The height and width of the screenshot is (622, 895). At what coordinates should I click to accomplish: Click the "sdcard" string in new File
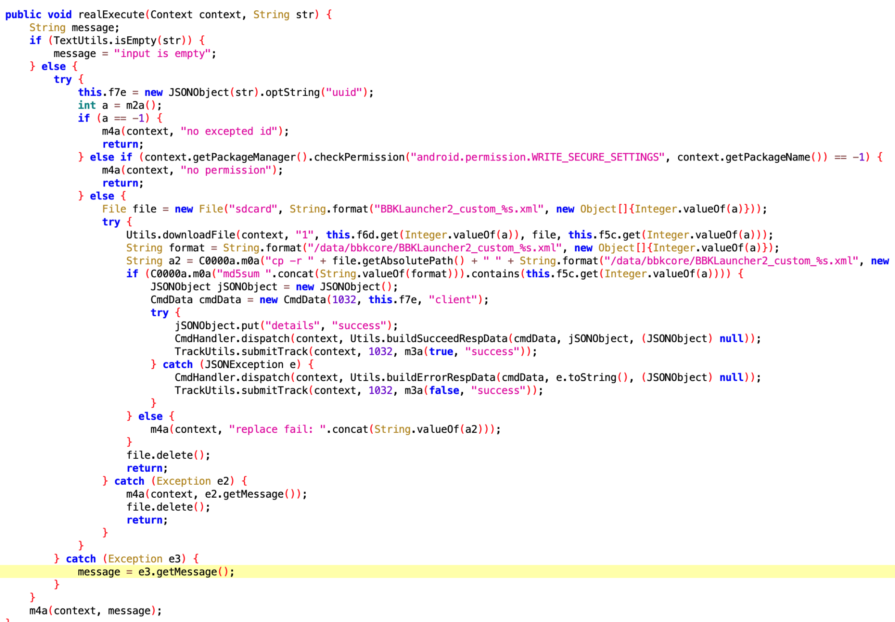tap(253, 209)
